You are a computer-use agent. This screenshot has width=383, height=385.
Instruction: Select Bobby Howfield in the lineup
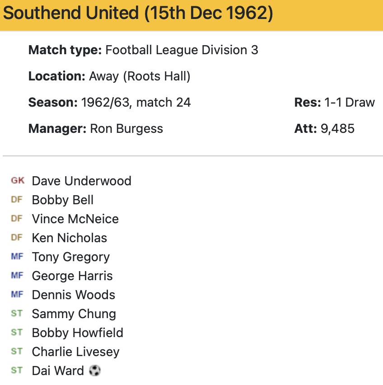[x=77, y=333]
